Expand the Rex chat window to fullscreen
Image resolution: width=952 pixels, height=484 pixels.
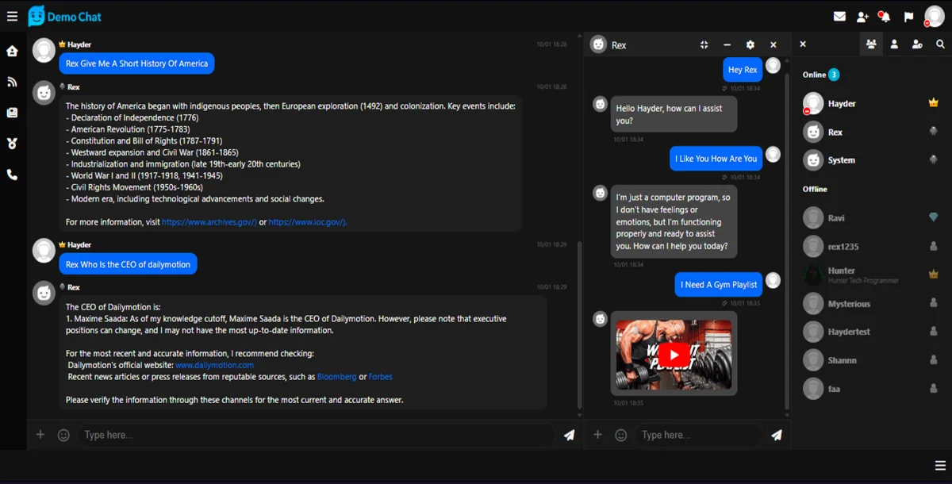tap(704, 44)
